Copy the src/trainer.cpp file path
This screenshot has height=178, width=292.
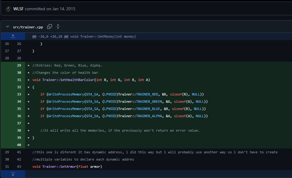click(50, 27)
